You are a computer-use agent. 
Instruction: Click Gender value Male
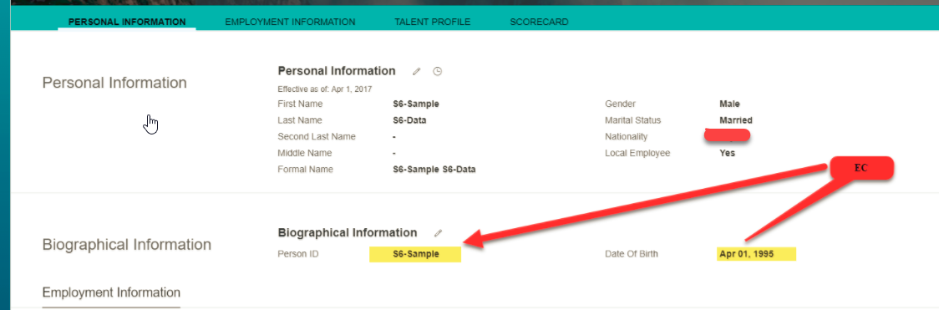coord(729,104)
